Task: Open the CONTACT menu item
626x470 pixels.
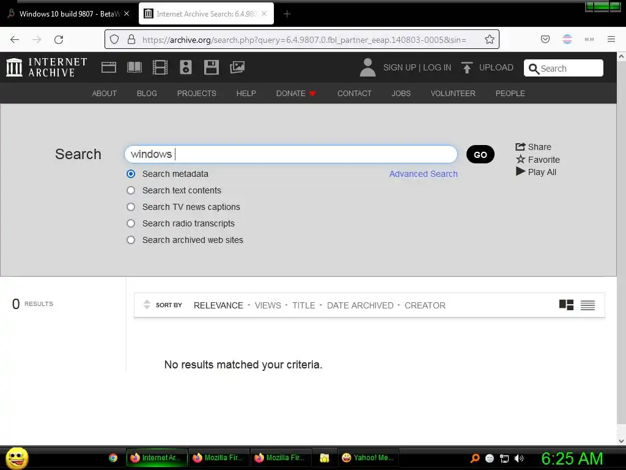Action: click(x=355, y=93)
